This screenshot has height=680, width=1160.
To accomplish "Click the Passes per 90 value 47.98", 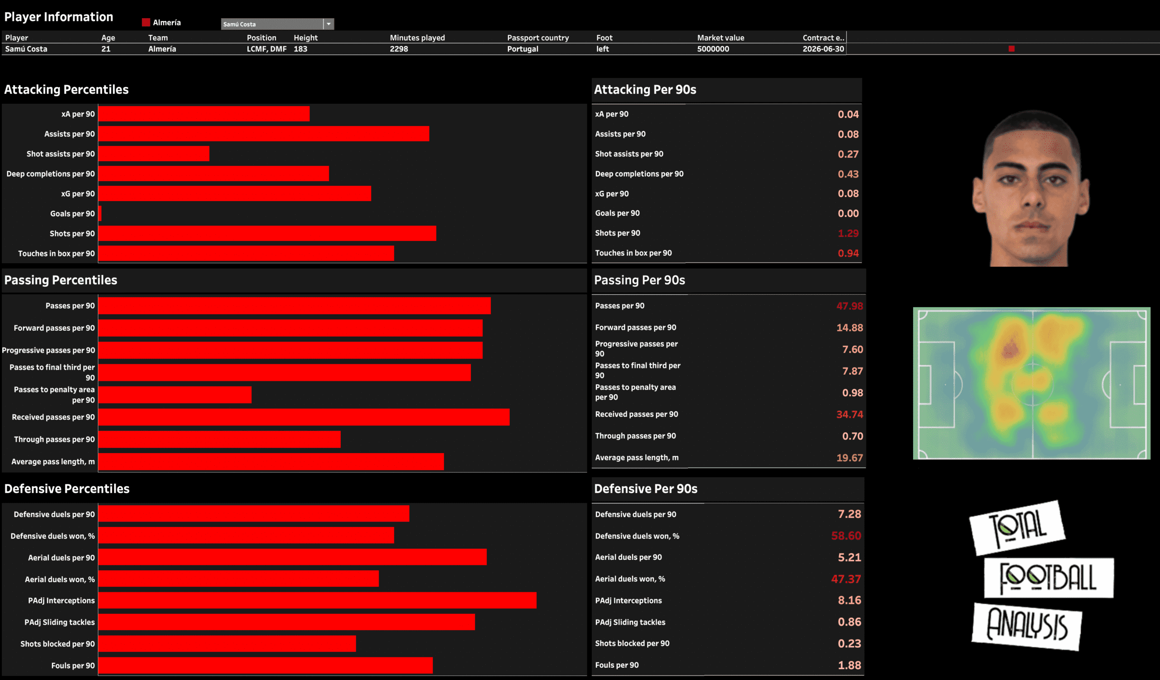I will click(x=849, y=306).
